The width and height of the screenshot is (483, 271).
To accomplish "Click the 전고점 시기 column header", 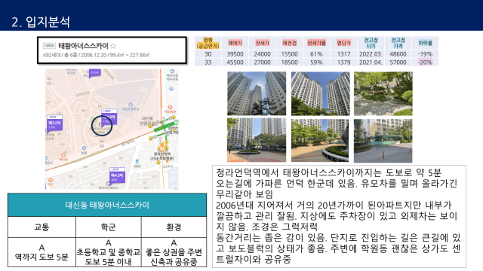I will (x=371, y=44).
